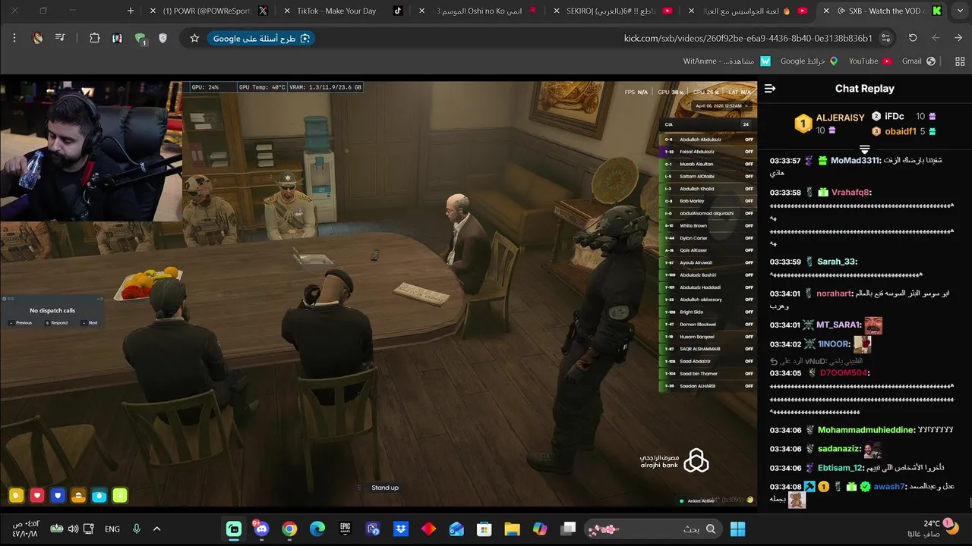The image size is (972, 546).
Task: Open the YouTube bookmark
Action: coord(870,61)
